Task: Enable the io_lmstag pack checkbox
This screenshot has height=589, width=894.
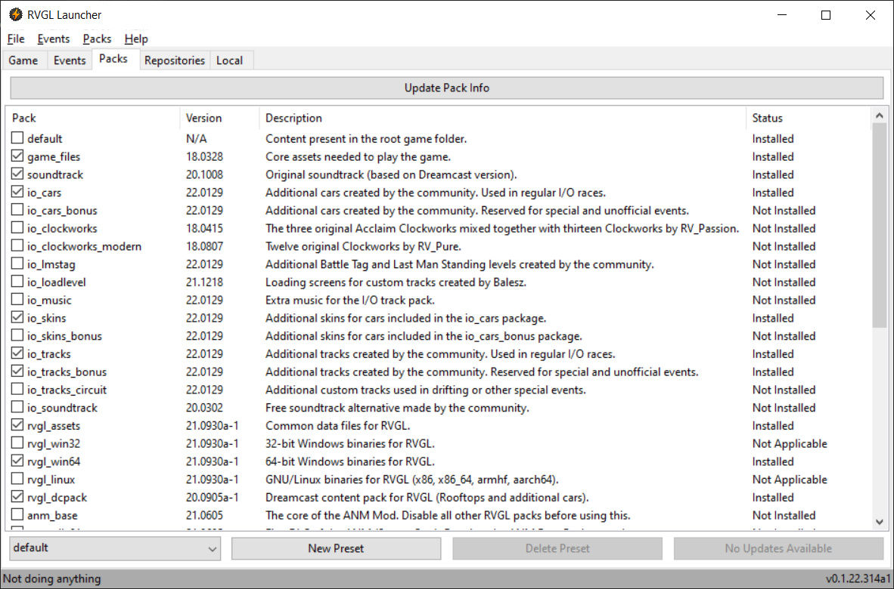Action: click(17, 264)
